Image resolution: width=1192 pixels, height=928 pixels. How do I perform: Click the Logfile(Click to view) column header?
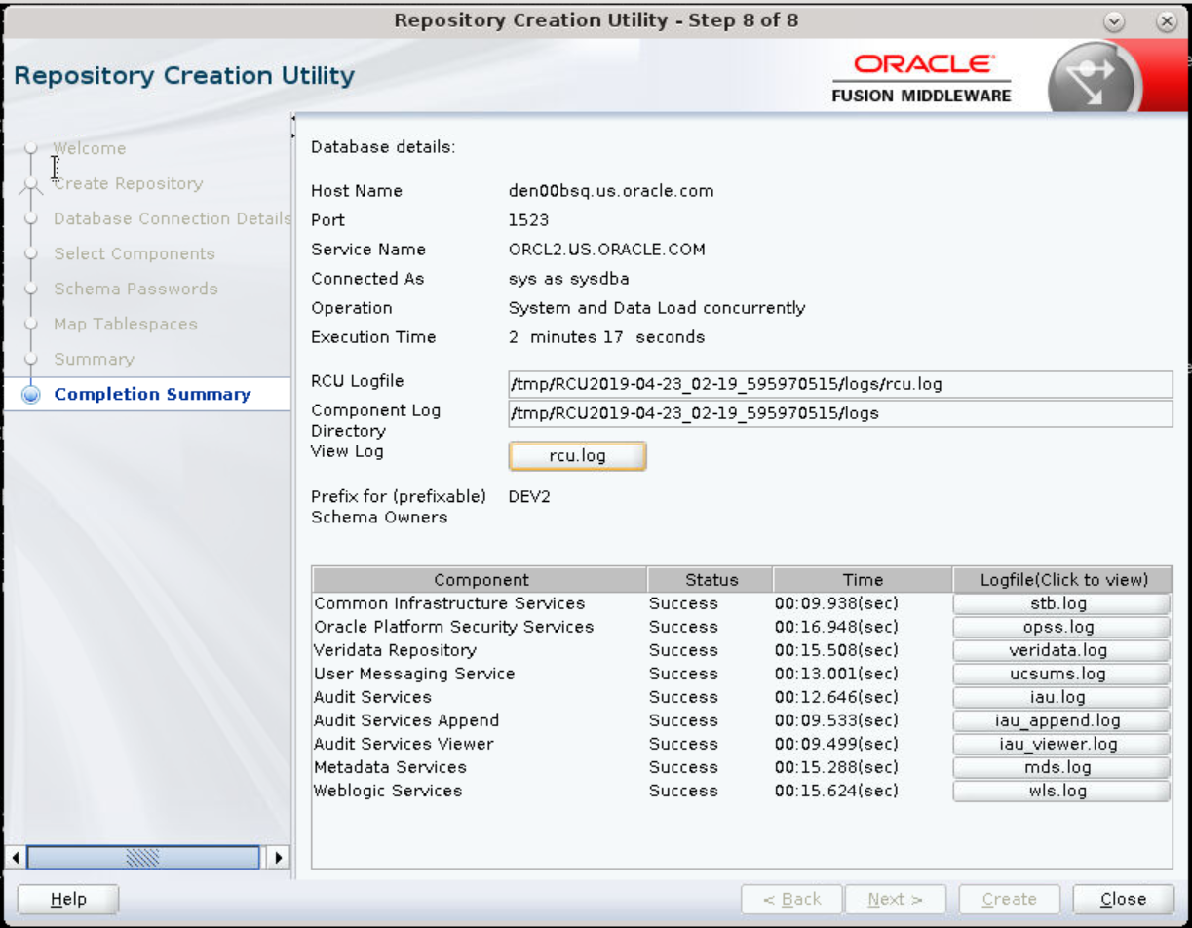point(1062,579)
